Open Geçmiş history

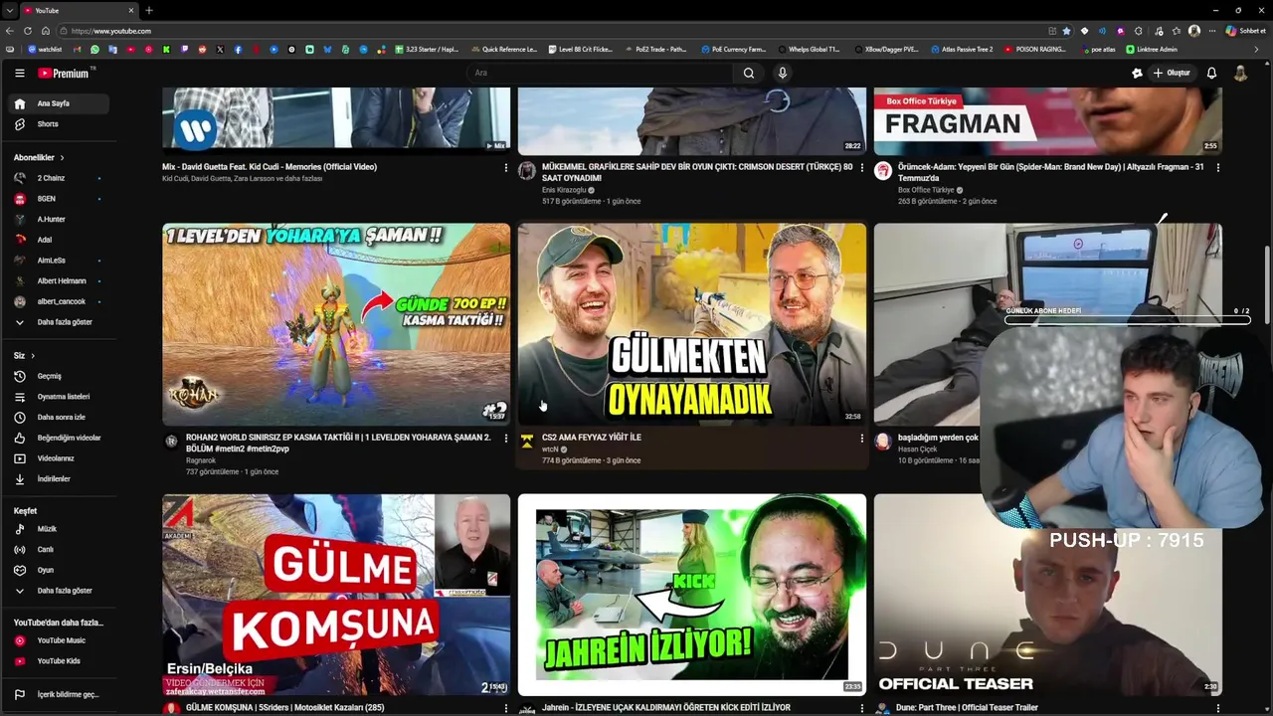pyautogui.click(x=60, y=376)
